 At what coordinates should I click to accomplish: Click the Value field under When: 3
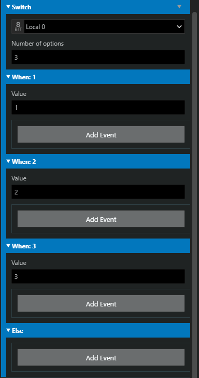pos(98,276)
